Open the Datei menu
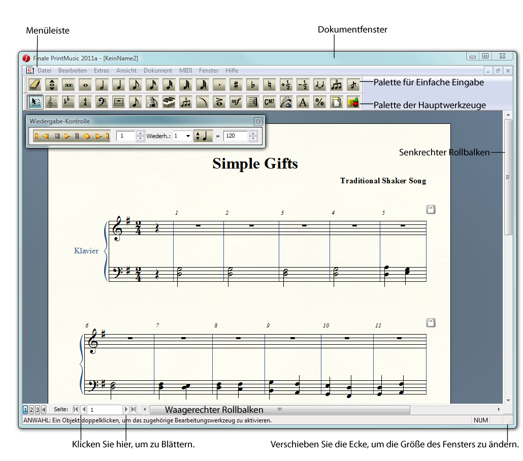Screen dimensions: 523x461 [x=44, y=71]
